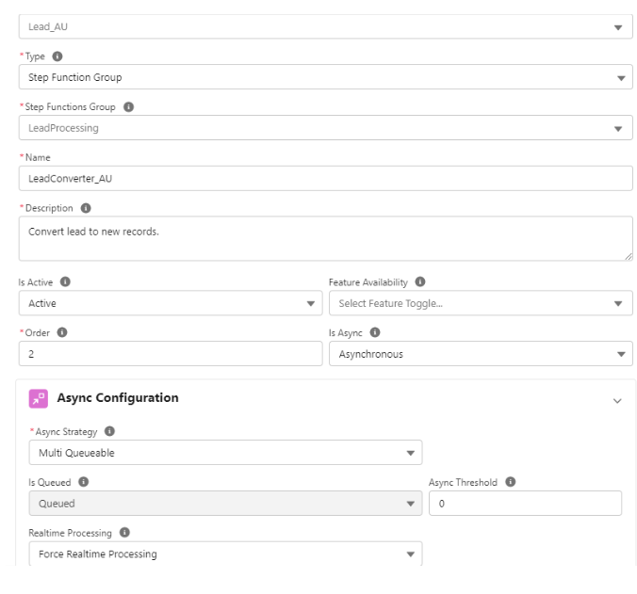Click the Async Configuration heading
The image size is (637, 594).
(118, 398)
